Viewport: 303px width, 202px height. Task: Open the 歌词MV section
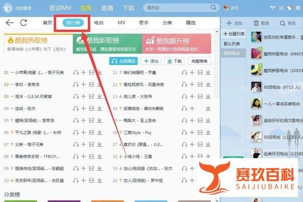pyautogui.click(x=60, y=8)
